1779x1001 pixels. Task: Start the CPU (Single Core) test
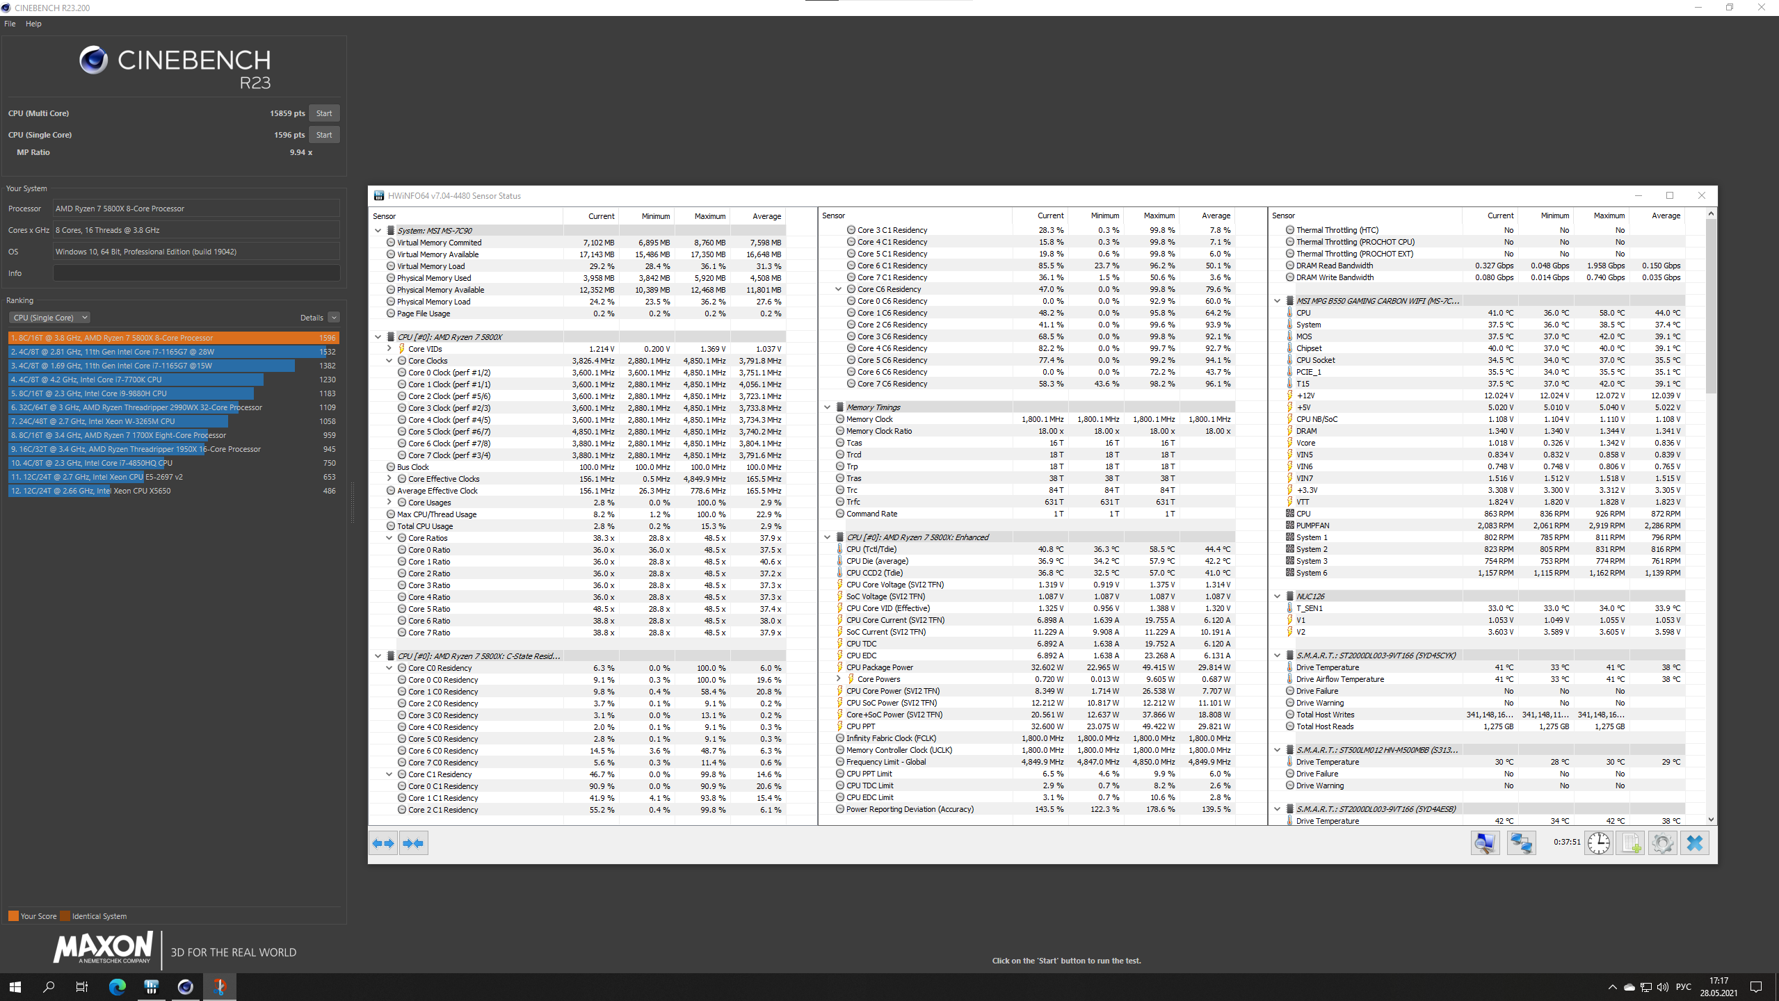click(x=324, y=135)
